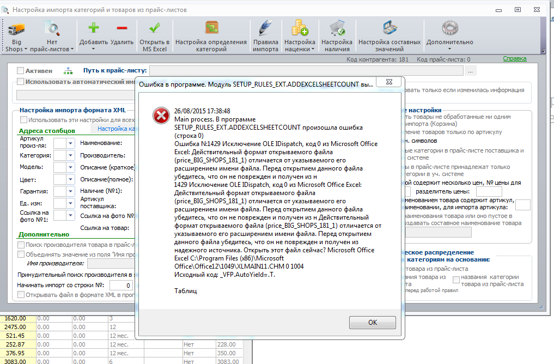Click the Код контрагента: 181 label
This screenshot has height=364, width=554.
(378, 59)
